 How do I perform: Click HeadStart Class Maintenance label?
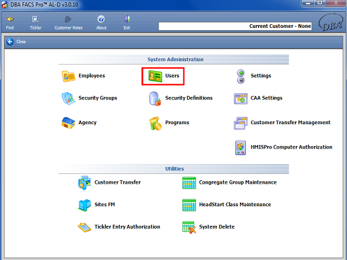[235, 205]
